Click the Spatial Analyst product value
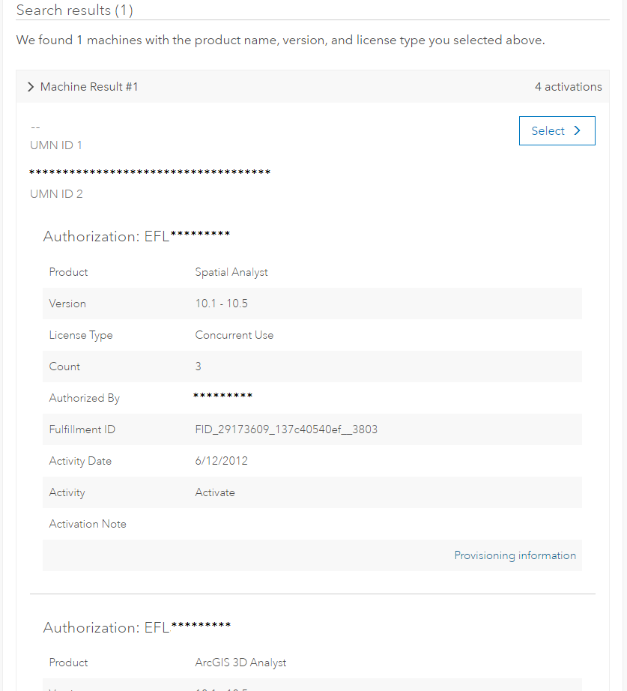The width and height of the screenshot is (627, 691). click(x=231, y=272)
